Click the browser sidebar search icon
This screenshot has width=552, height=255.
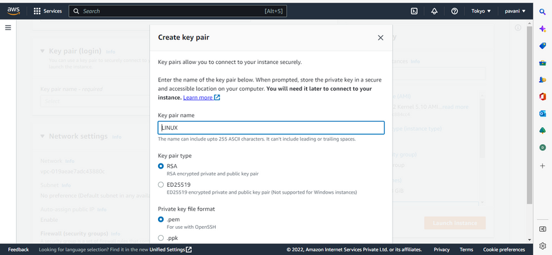[x=542, y=12]
